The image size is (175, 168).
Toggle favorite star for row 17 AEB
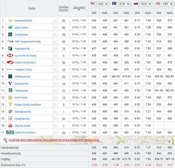click(x=55, y=132)
